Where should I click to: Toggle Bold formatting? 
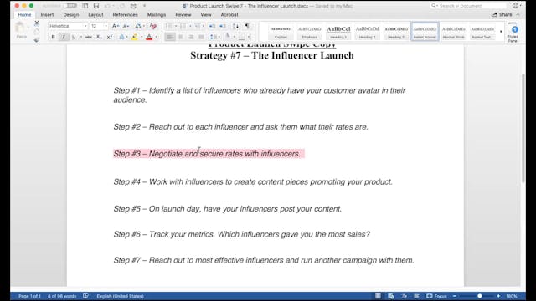[x=54, y=37]
